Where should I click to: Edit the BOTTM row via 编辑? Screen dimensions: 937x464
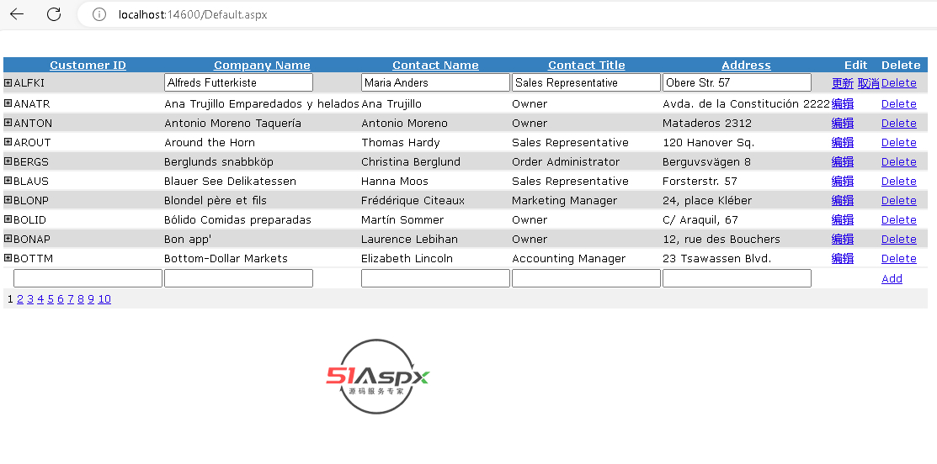click(843, 258)
